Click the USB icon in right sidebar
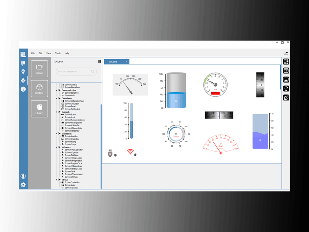 click(x=286, y=89)
